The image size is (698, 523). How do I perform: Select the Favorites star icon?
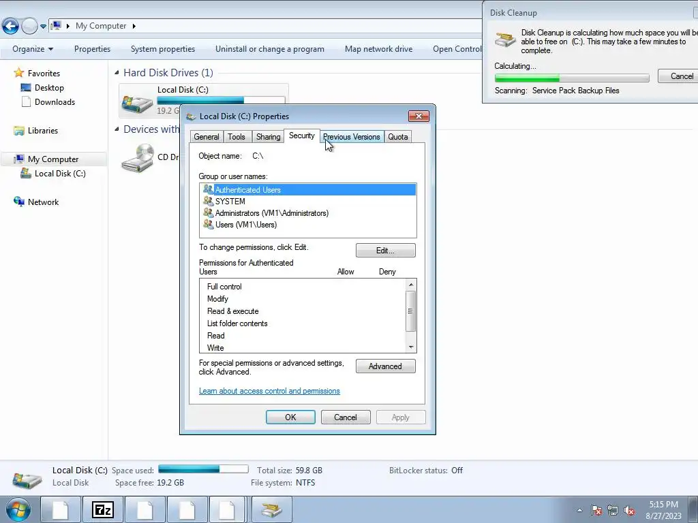18,72
